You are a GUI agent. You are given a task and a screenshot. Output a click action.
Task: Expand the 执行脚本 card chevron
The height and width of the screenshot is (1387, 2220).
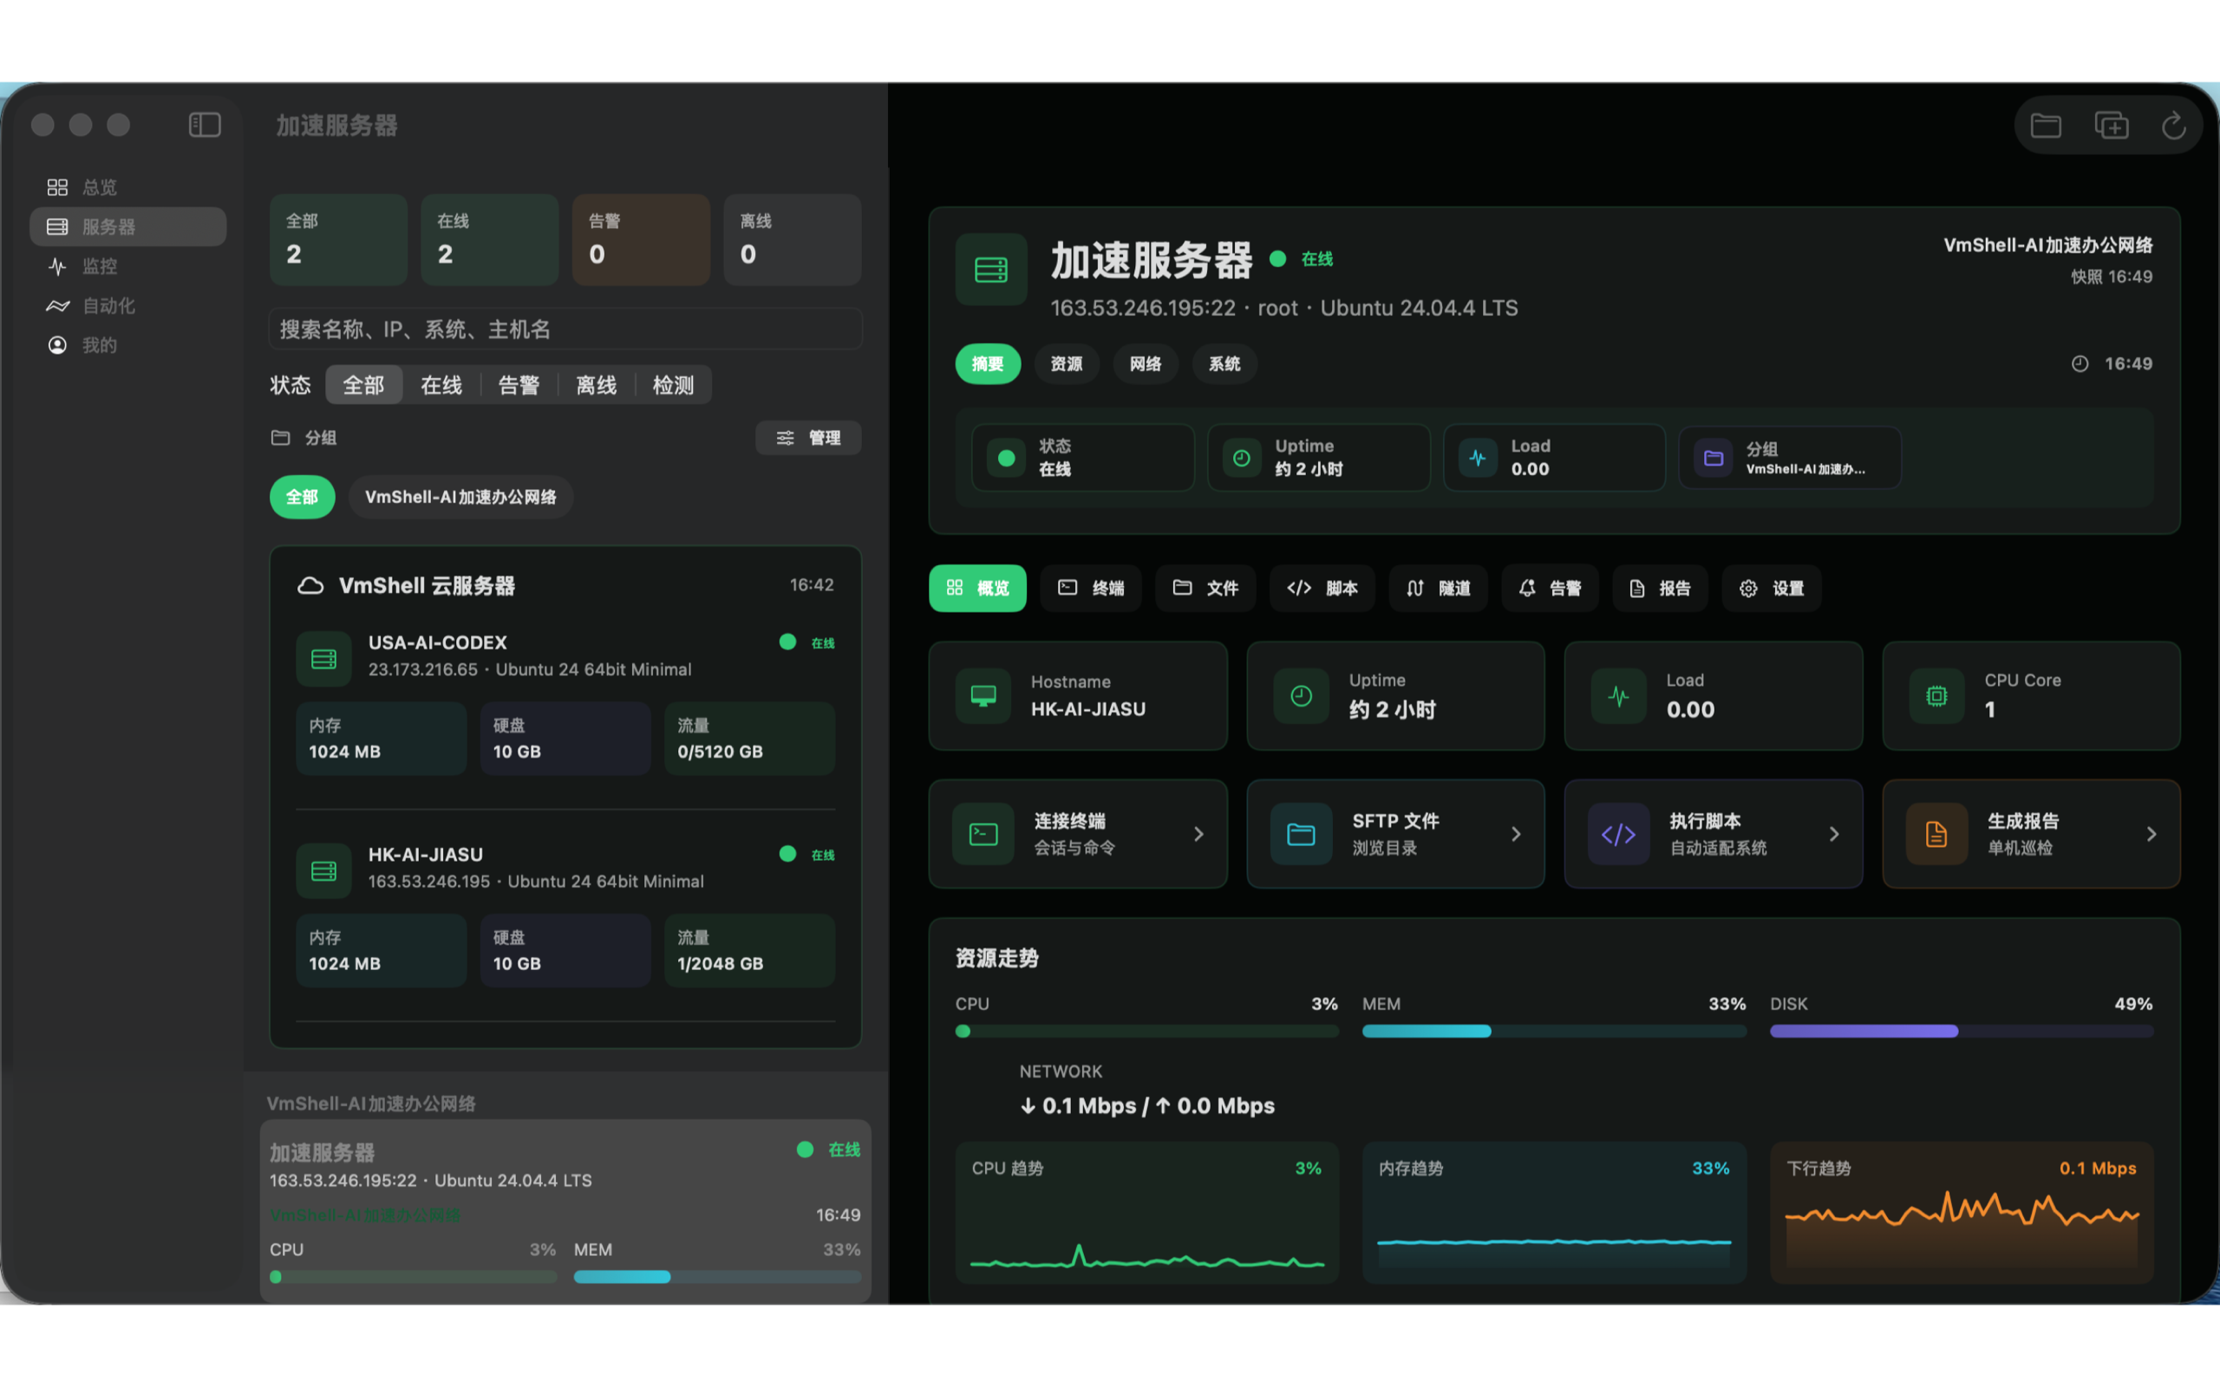coord(1834,834)
